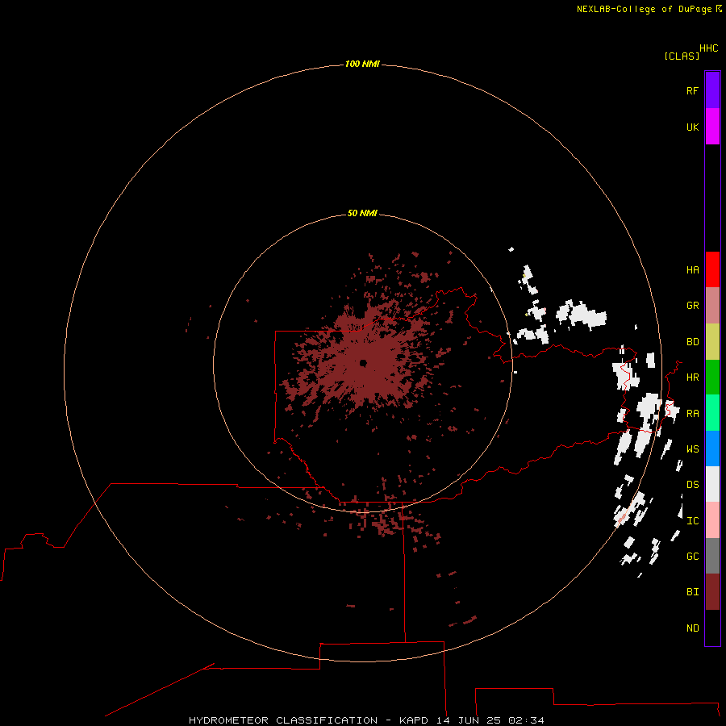Viewport: 726px width, 726px height.
Task: Click the 'HHC' product code label
Action: [x=709, y=48]
